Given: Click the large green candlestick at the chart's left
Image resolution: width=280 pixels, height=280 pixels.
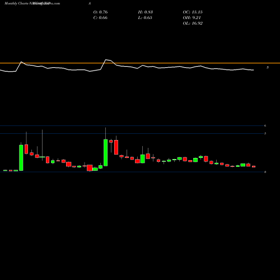Looking at the screenshot, I should coord(21,158).
